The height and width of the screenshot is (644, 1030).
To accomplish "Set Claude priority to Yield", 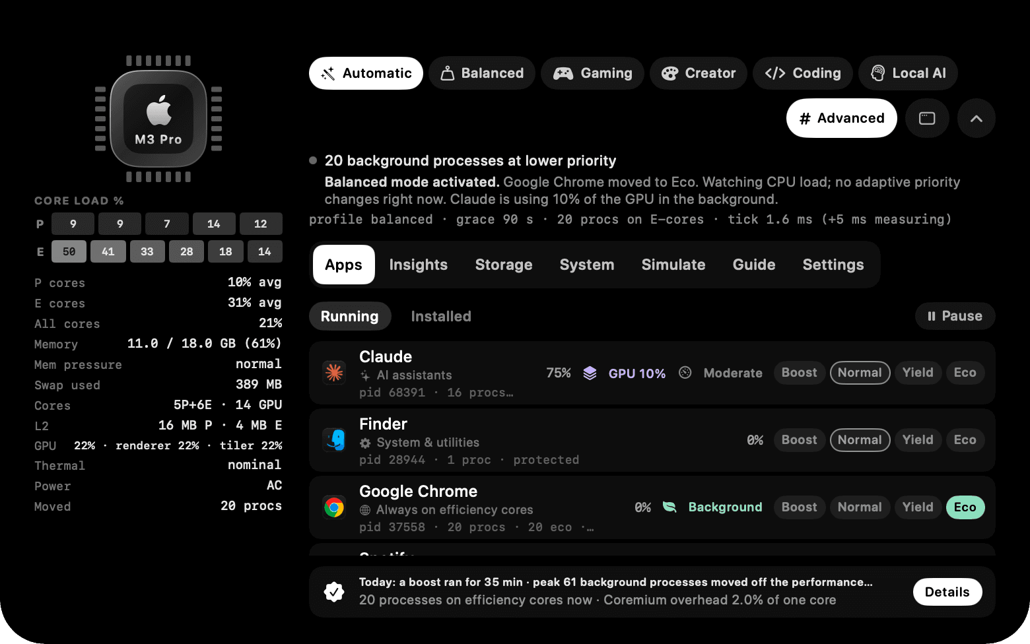I will coord(918,373).
